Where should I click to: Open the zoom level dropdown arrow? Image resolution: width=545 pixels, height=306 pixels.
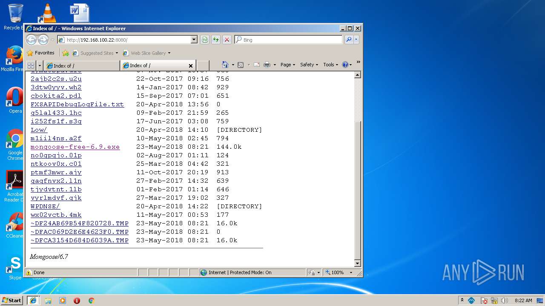click(351, 272)
